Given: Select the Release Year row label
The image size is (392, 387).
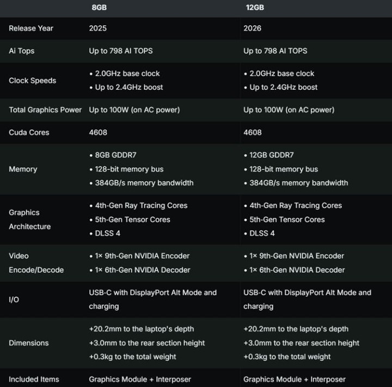Looking at the screenshot, I should [x=31, y=28].
